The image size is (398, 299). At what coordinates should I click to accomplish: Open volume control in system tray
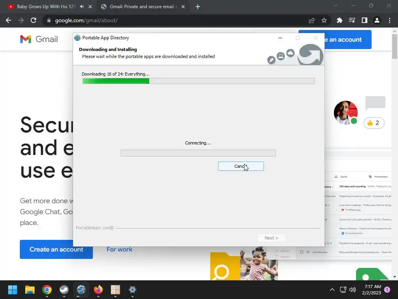(x=352, y=290)
